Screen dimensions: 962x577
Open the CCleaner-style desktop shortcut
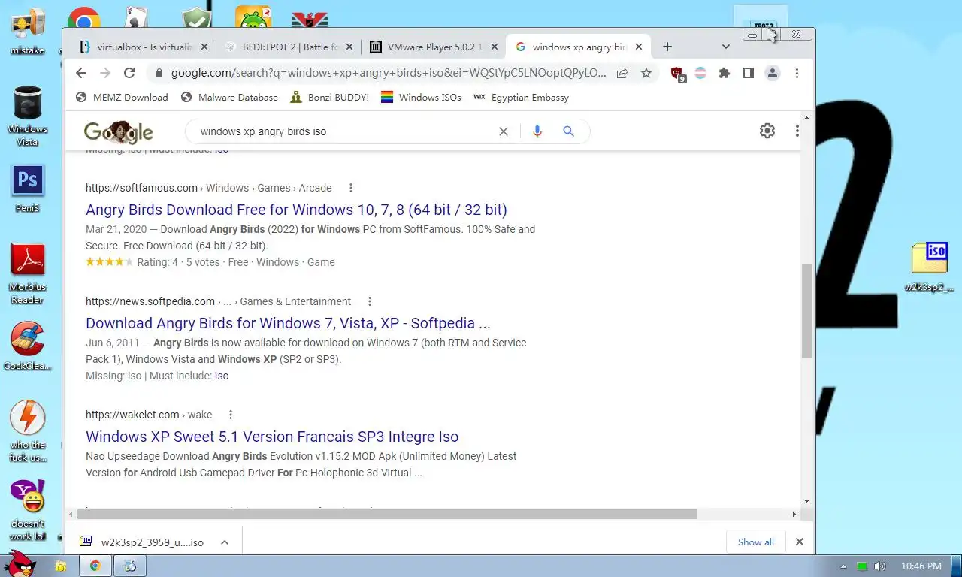(x=28, y=346)
